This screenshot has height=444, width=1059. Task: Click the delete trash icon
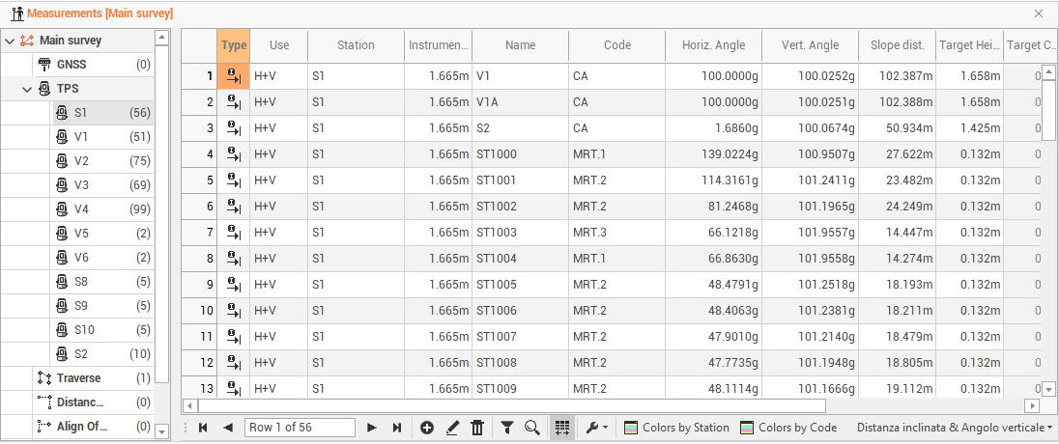(x=476, y=428)
